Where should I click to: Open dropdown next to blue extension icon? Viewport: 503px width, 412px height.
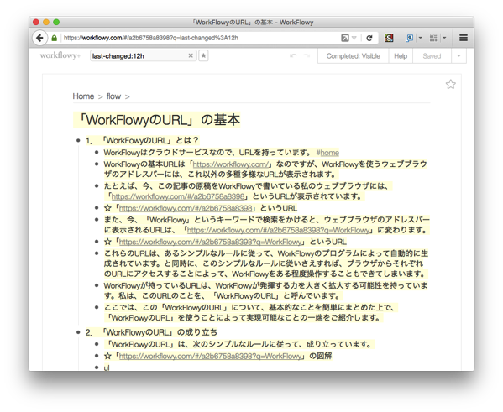tap(420, 38)
